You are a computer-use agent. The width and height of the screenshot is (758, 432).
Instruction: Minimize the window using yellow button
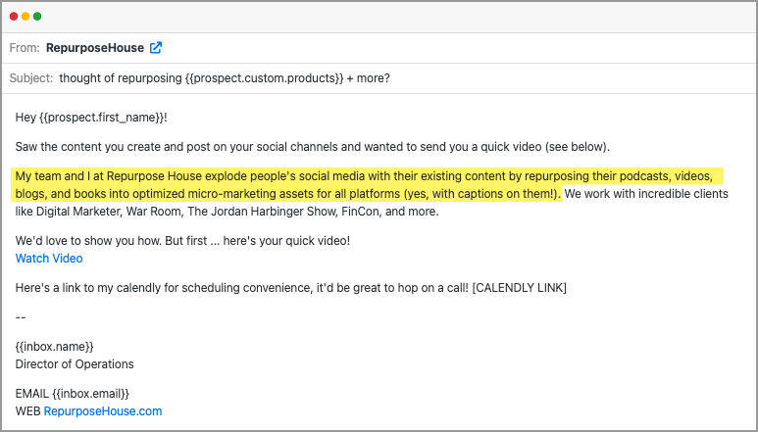tap(25, 17)
